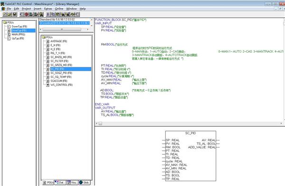Open the Window menu
This screenshot has width=285, height=186.
point(71,9)
